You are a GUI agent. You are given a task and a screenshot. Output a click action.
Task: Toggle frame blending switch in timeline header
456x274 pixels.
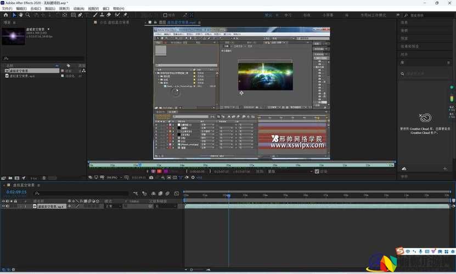click(161, 193)
